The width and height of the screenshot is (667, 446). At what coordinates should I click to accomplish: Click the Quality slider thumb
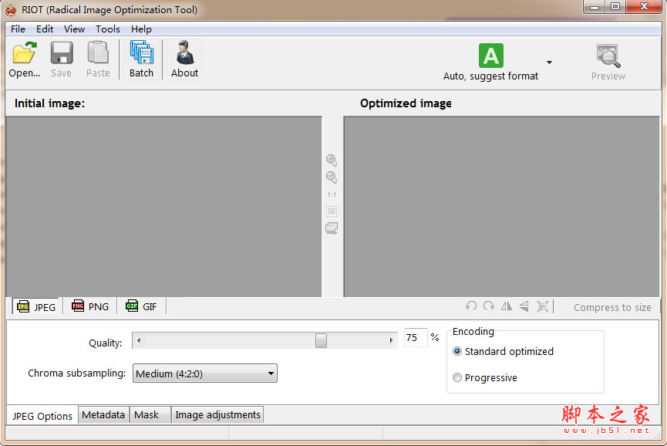[x=322, y=340]
